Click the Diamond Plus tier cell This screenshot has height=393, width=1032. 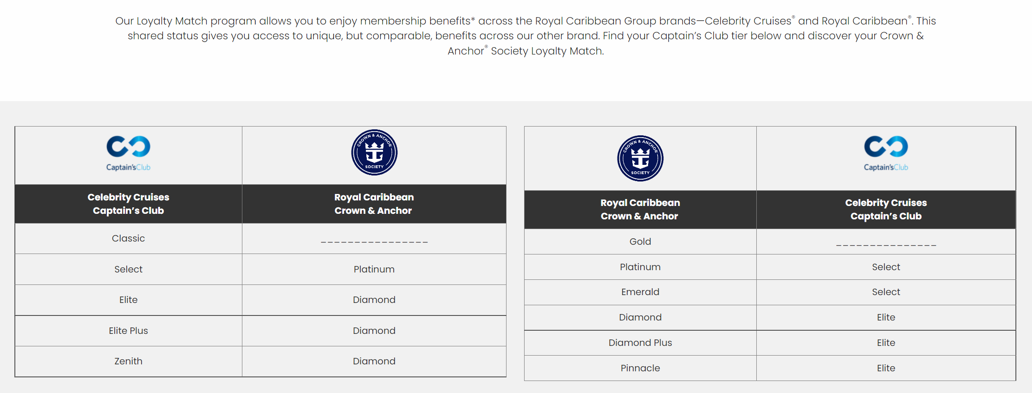[640, 343]
